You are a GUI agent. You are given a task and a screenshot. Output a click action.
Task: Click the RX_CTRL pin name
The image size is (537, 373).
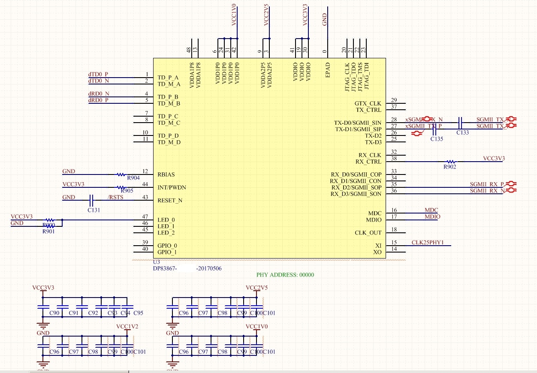[x=368, y=162]
